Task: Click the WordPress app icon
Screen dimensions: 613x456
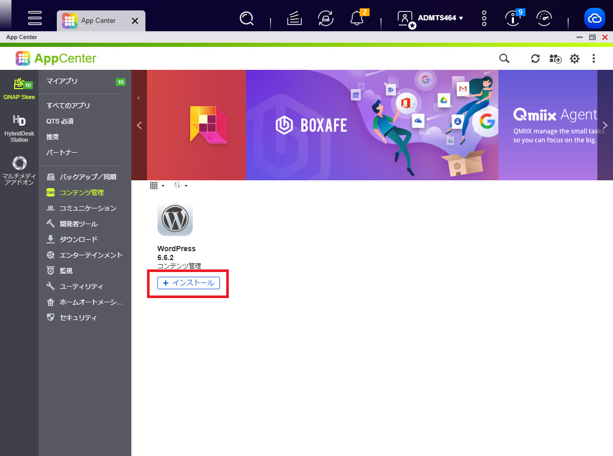Action: pyautogui.click(x=175, y=219)
